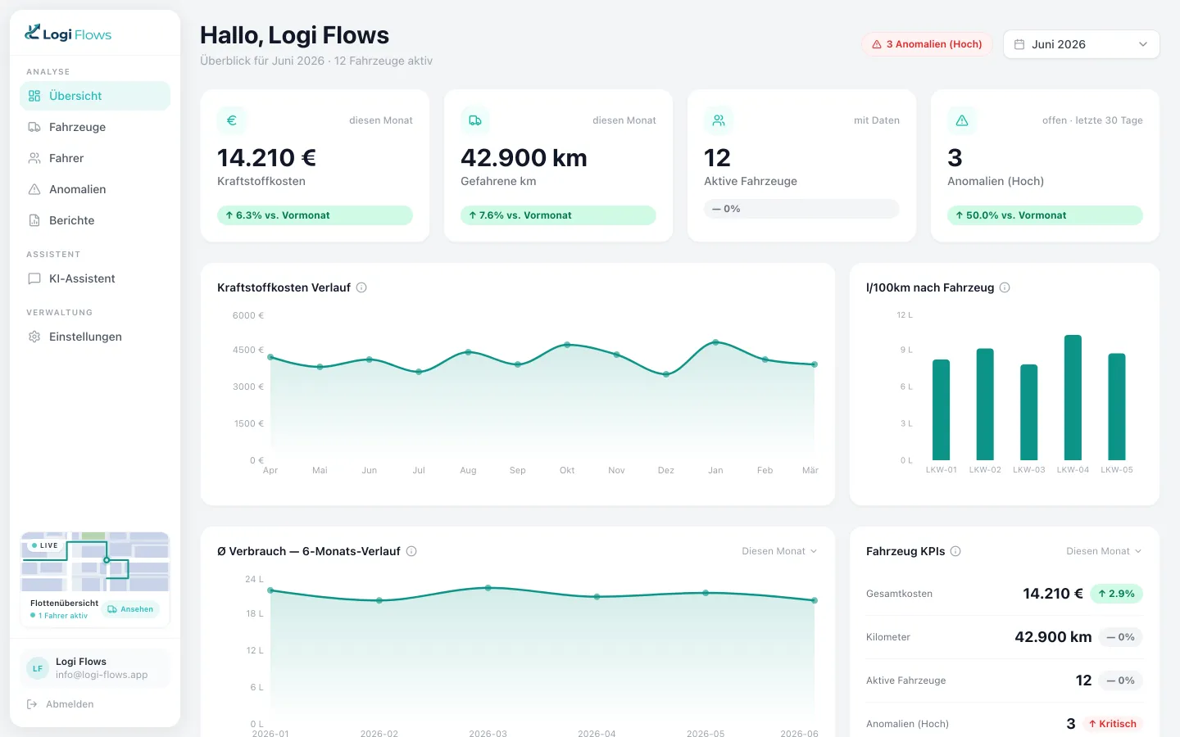Viewport: 1180px width, 737px height.
Task: Navigate to Anomalien in sidebar
Action: [x=95, y=189]
